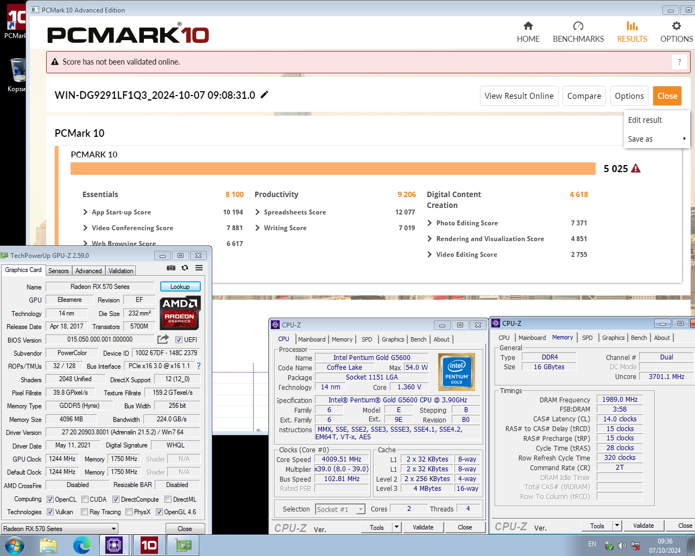This screenshot has width=695, height=556.
Task: Toggle Vulkan checkbox in GPU-Z
Action: 50,512
